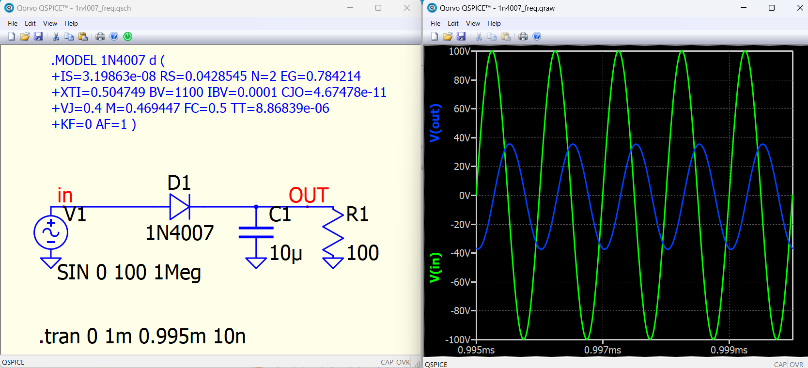Select the V1 voltage source symbol
Image resolution: width=808 pixels, height=368 pixels.
51,232
